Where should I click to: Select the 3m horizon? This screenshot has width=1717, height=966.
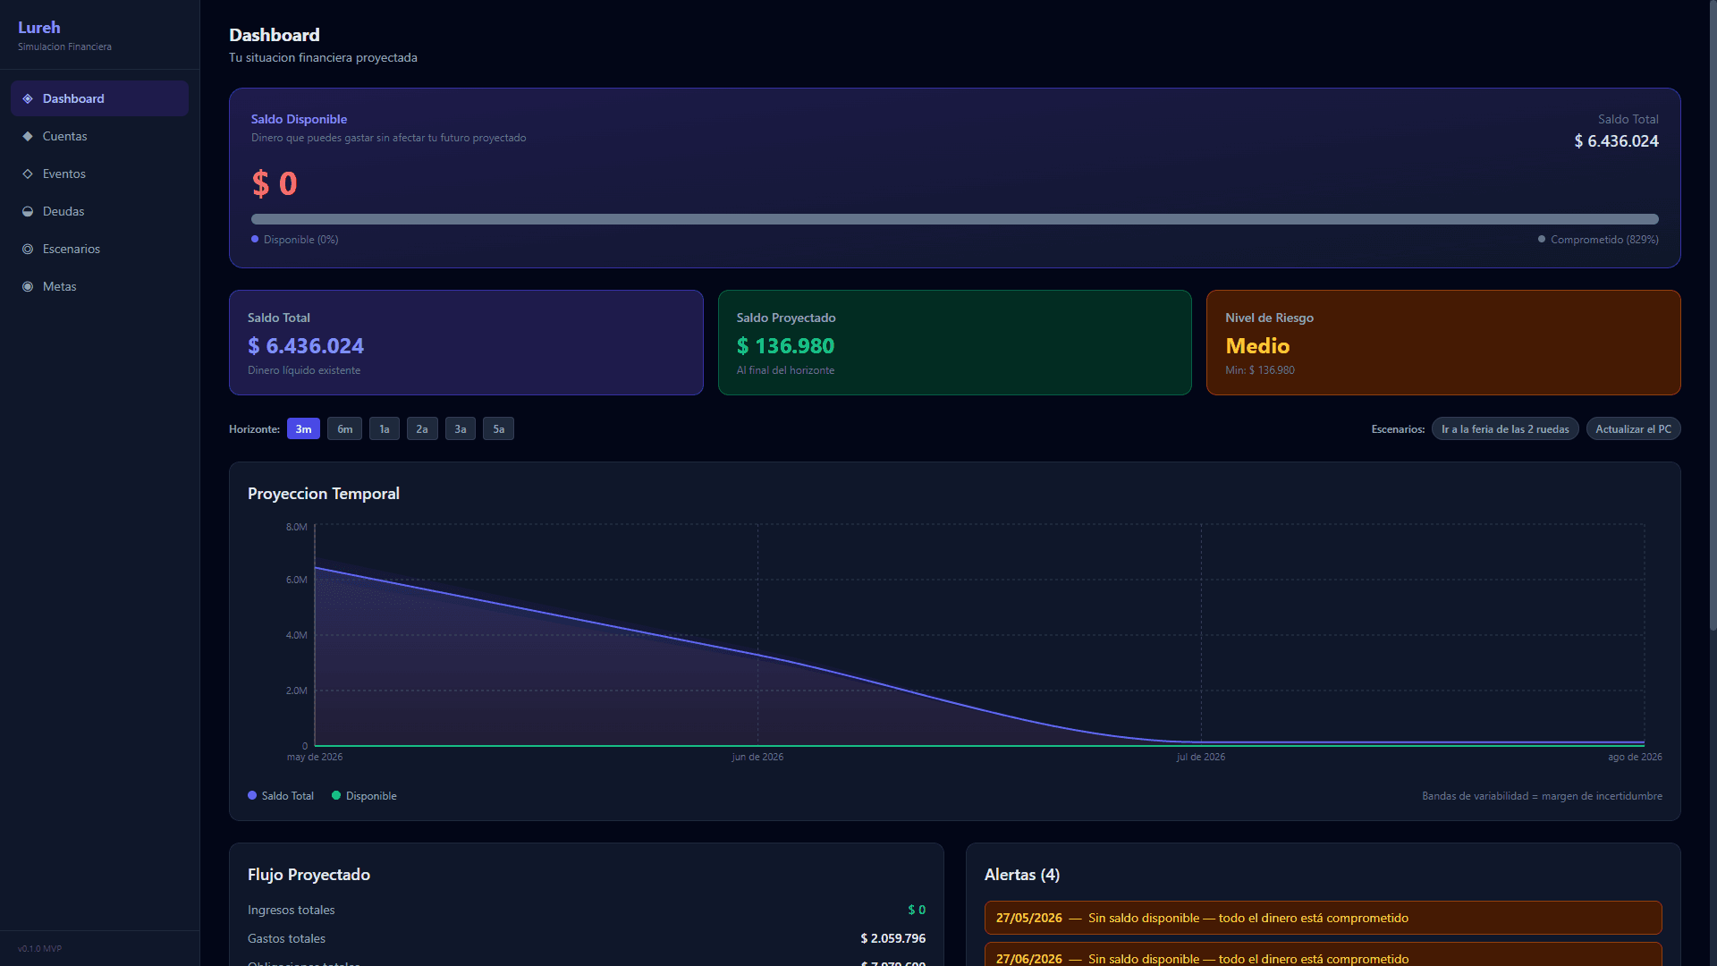(x=303, y=429)
